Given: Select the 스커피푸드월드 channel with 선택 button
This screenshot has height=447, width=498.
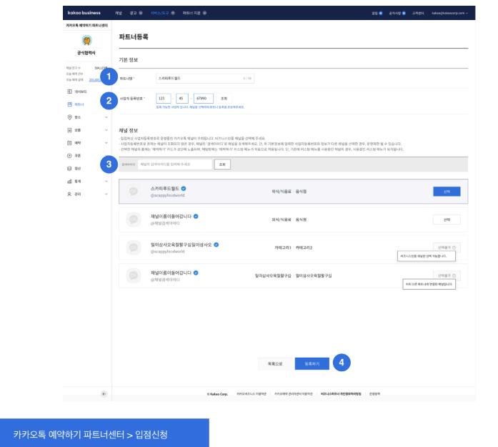Looking at the screenshot, I should tap(447, 192).
